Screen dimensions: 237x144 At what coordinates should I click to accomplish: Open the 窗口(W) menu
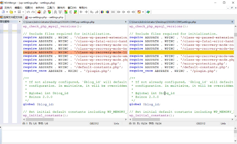72,8
